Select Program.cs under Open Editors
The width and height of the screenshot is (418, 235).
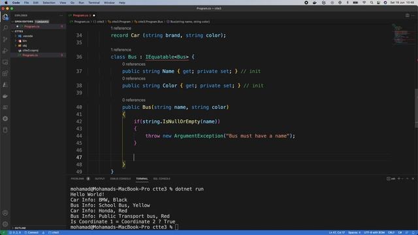click(31, 26)
